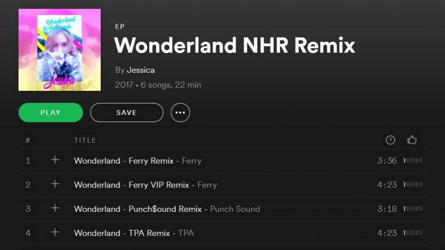Open TPA artist link

(x=186, y=233)
